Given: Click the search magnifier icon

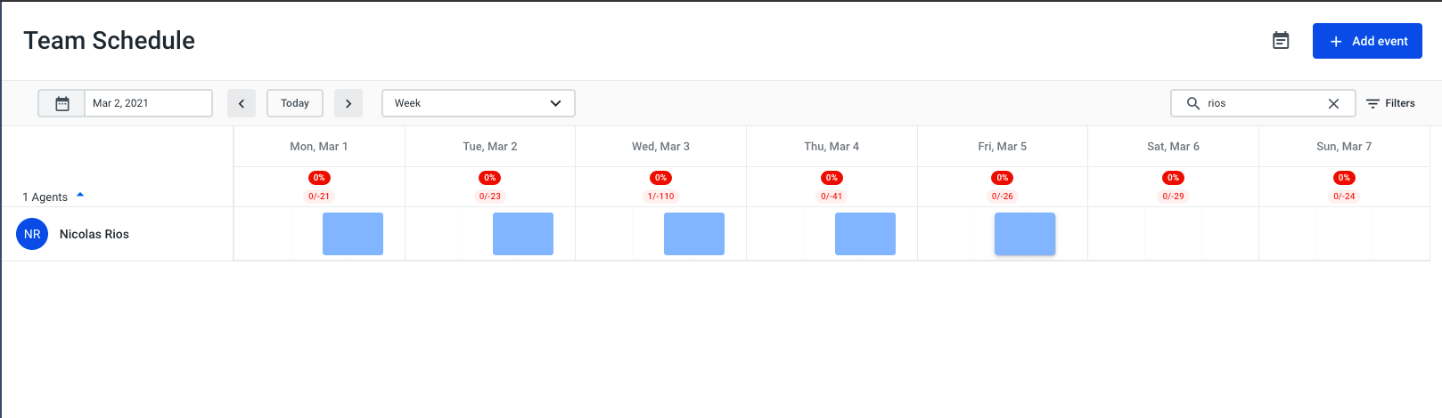Looking at the screenshot, I should click(x=1193, y=103).
